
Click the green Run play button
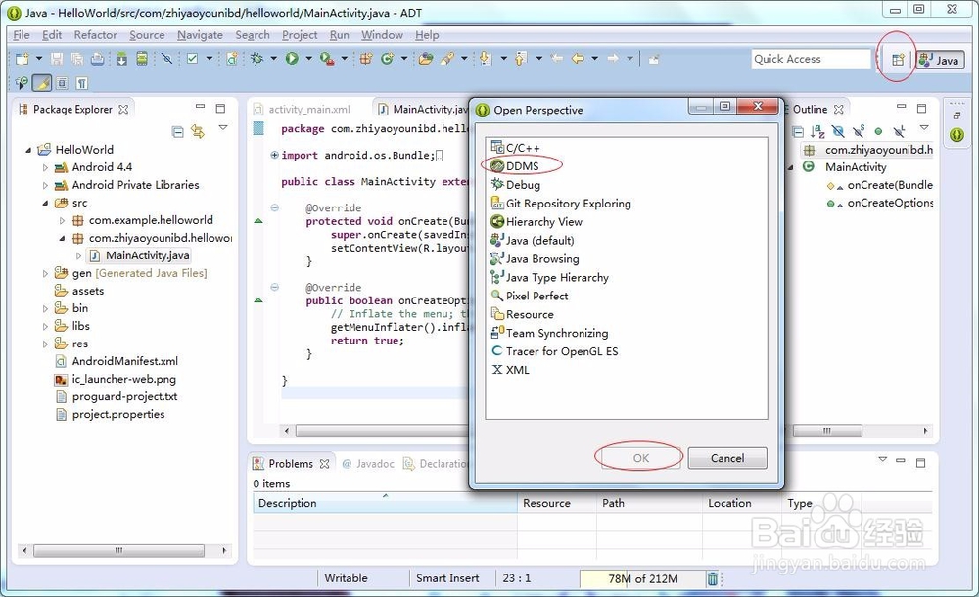292,59
